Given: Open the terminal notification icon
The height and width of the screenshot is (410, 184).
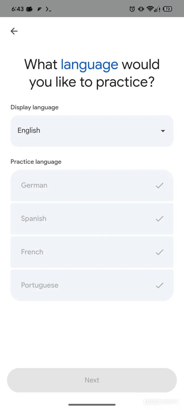Looking at the screenshot, I should pos(48,9).
